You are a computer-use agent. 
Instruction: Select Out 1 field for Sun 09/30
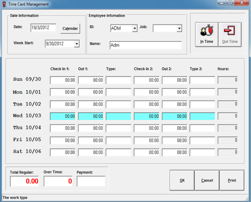(91, 80)
